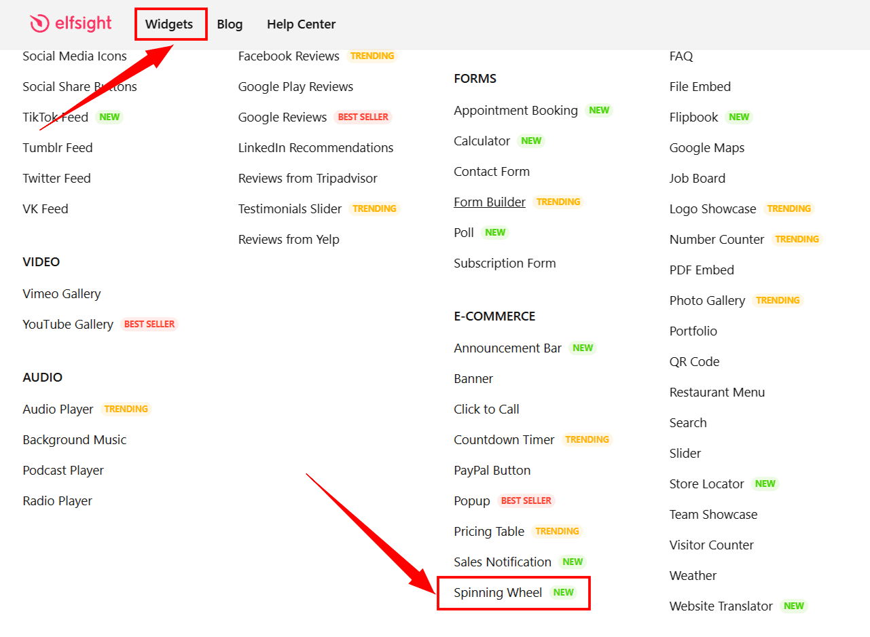Choose the Tumblr Feed widget
Image resolution: width=870 pixels, height=637 pixels.
point(58,148)
